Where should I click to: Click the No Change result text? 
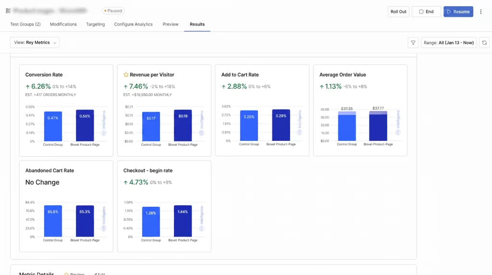pos(42,182)
